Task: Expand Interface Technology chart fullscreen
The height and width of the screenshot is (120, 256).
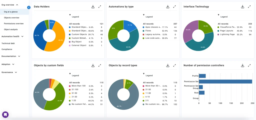Action: coord(249,7)
